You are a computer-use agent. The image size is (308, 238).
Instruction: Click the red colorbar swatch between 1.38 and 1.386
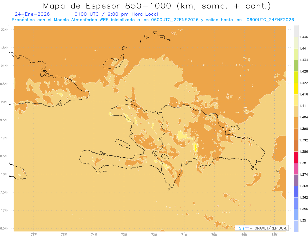click(296, 157)
